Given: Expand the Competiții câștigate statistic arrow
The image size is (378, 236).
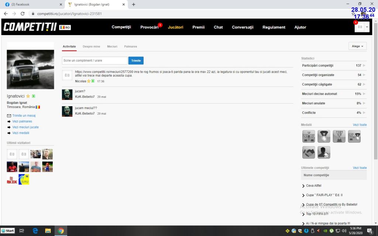Looking at the screenshot, I should (x=364, y=84).
